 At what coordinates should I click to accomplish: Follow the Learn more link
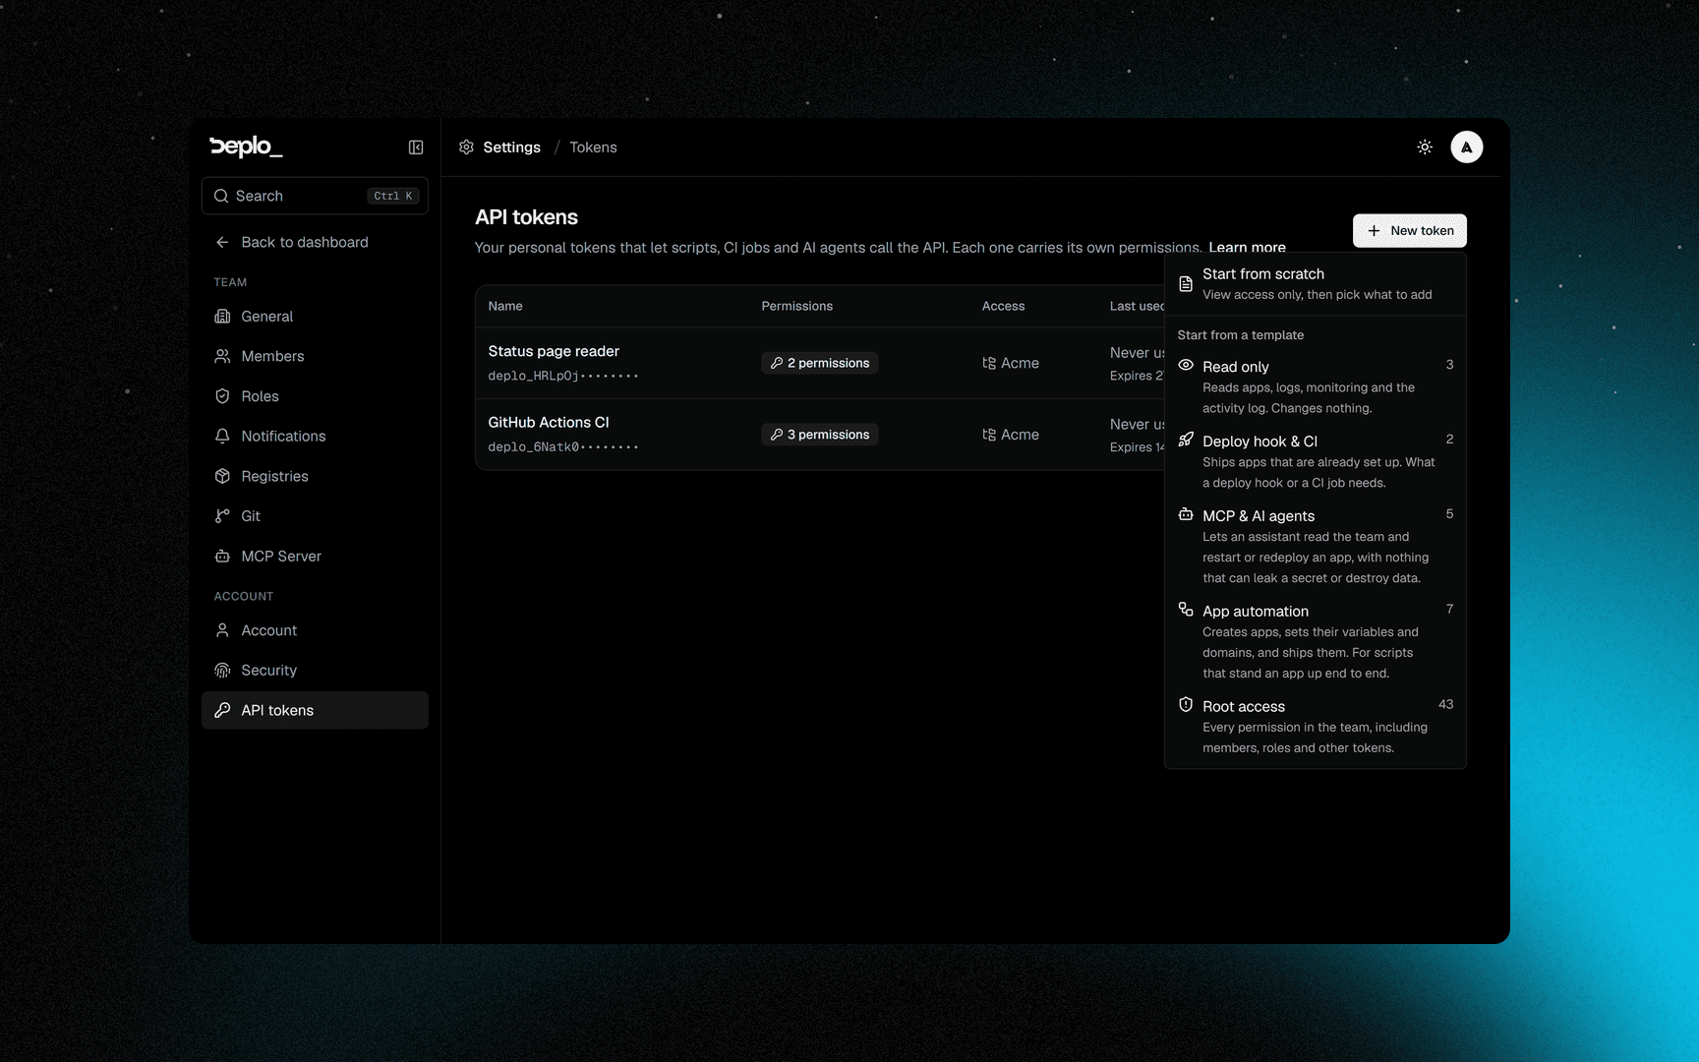coord(1247,248)
